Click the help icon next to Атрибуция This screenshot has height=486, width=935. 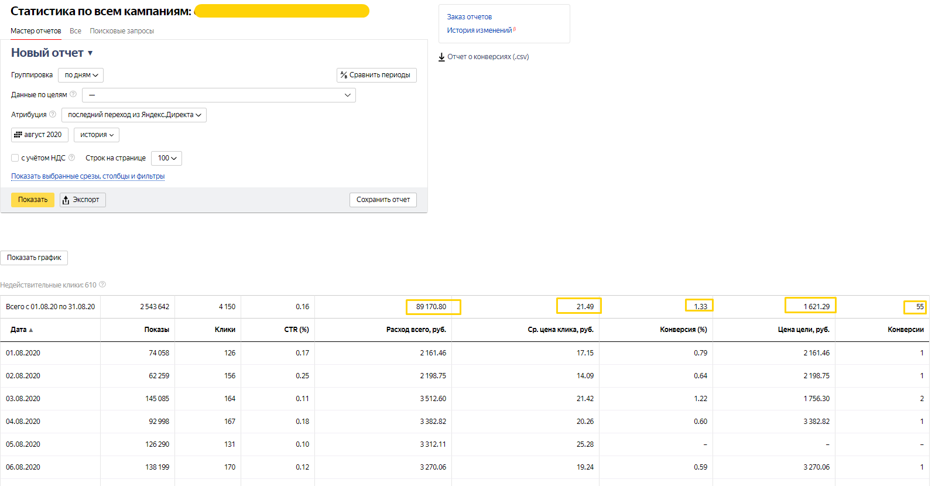tap(53, 114)
